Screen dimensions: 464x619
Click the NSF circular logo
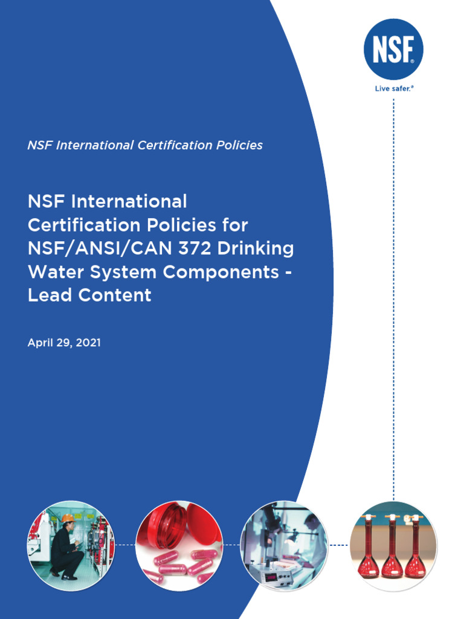coord(393,49)
